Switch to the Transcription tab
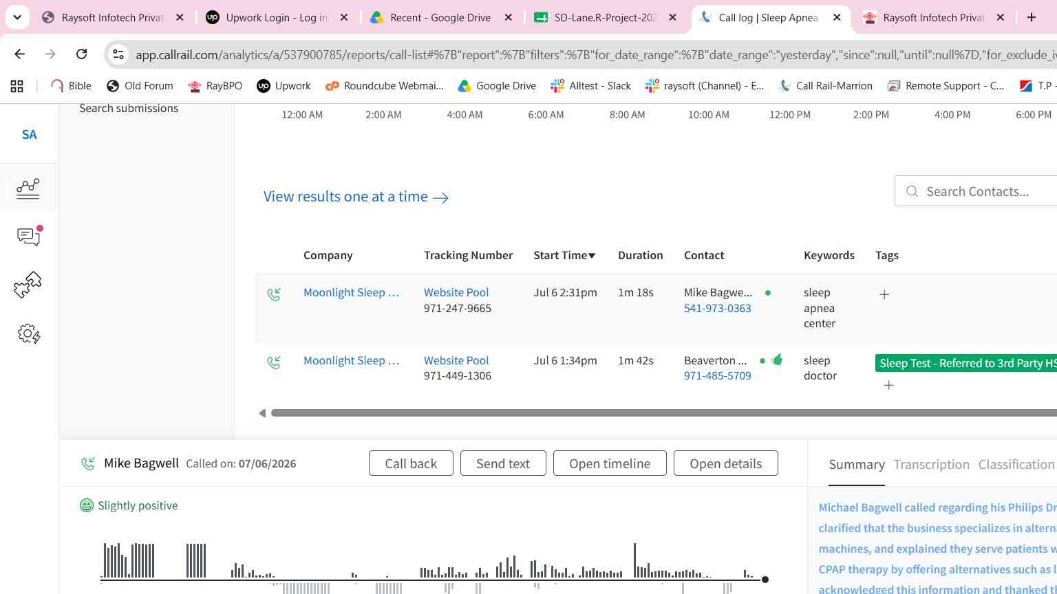This screenshot has height=594, width=1057. pyautogui.click(x=931, y=464)
